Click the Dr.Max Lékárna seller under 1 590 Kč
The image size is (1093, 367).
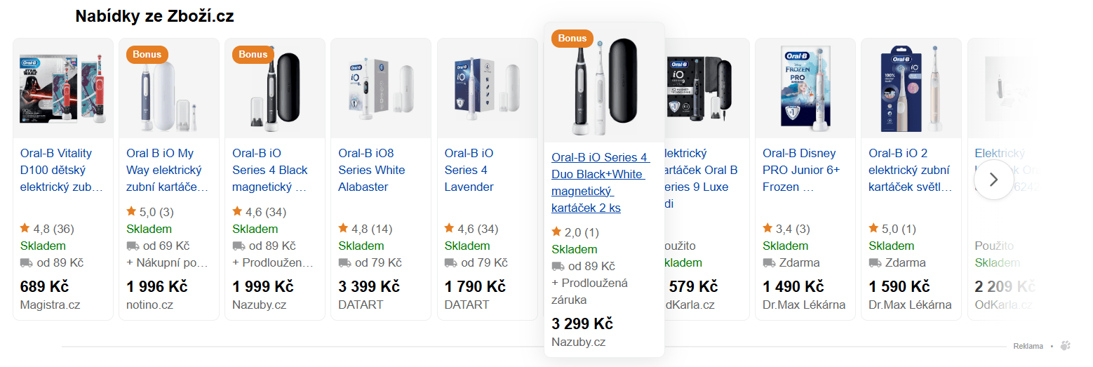point(910,305)
